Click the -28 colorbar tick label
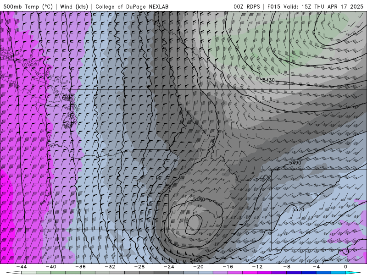This screenshot has height=275, width=367. tap(139, 267)
